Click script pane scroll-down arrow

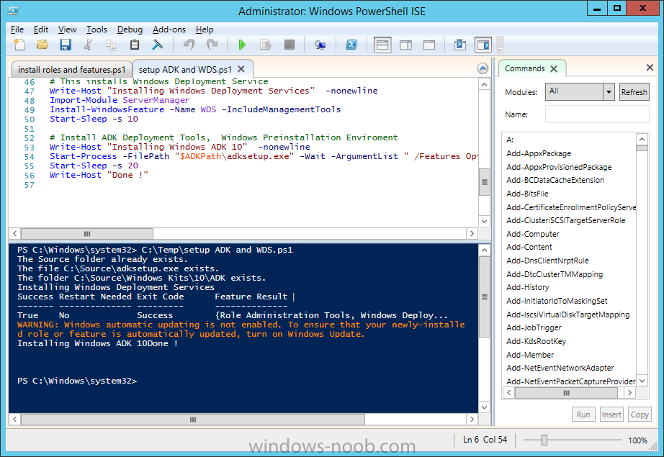pyautogui.click(x=485, y=222)
